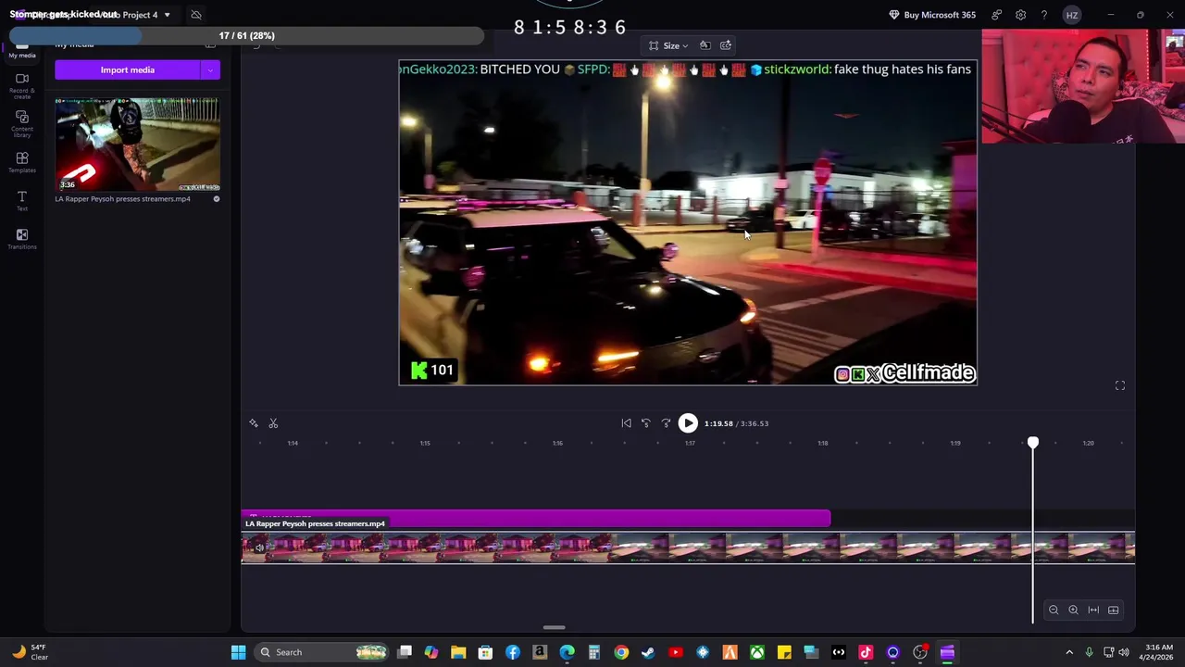Select the magenta text clip on timeline

[536, 518]
